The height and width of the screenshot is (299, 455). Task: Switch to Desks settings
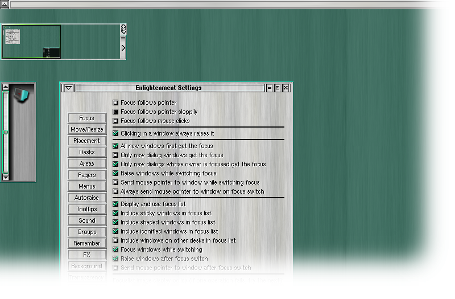click(87, 152)
